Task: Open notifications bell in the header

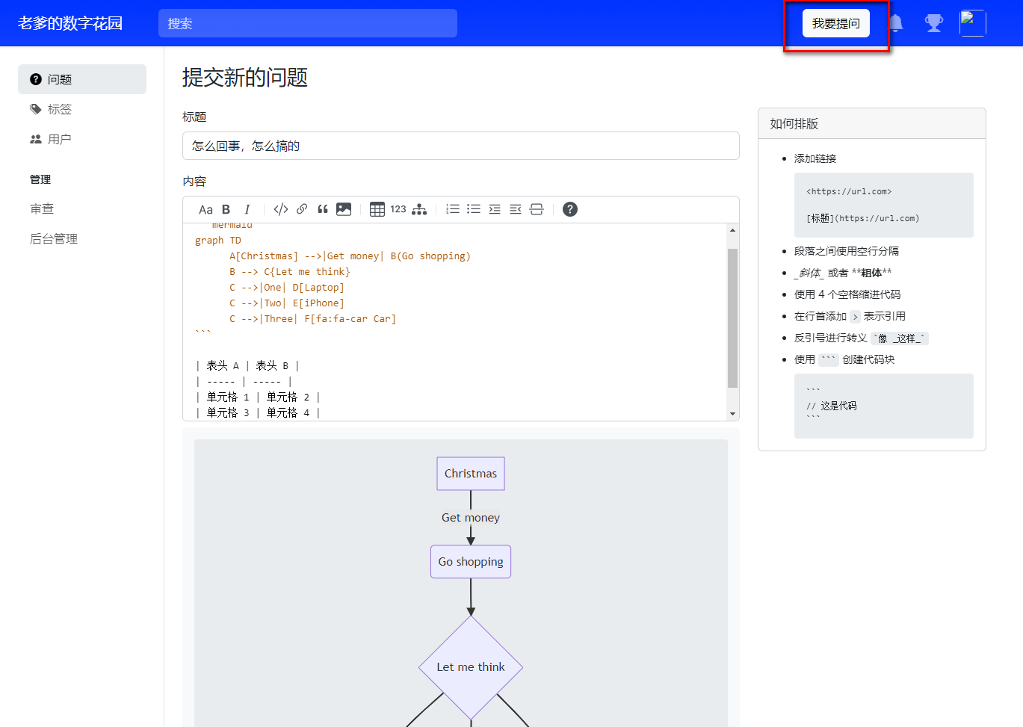Action: click(x=896, y=23)
